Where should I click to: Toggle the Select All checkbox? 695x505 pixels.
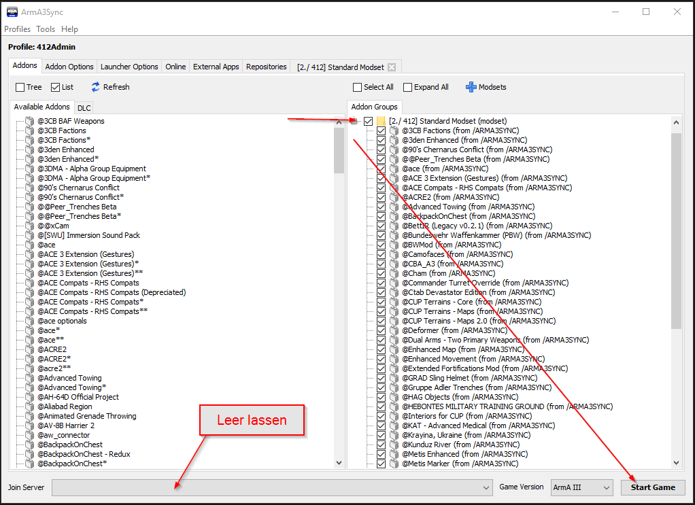(358, 87)
